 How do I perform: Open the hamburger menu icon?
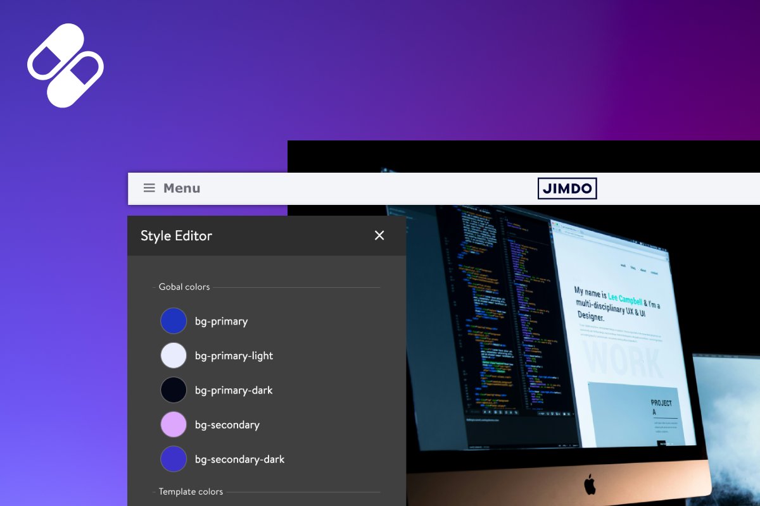click(x=149, y=188)
